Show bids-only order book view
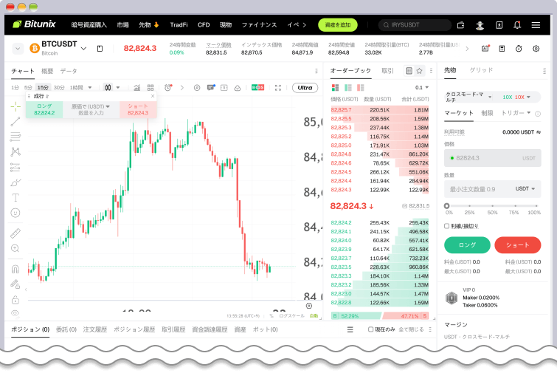Screen dimensions: 557x373 click(347, 87)
